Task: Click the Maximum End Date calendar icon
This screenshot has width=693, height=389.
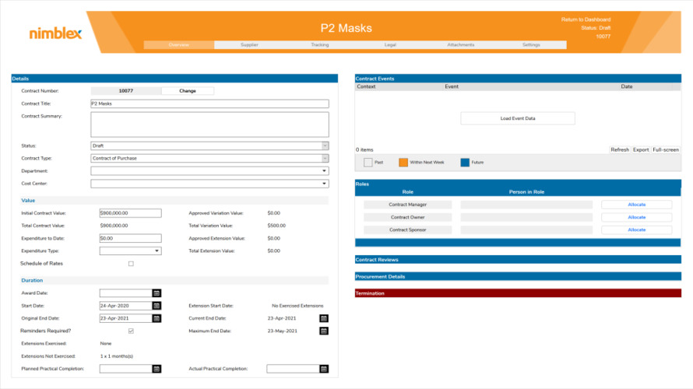Action: [324, 331]
